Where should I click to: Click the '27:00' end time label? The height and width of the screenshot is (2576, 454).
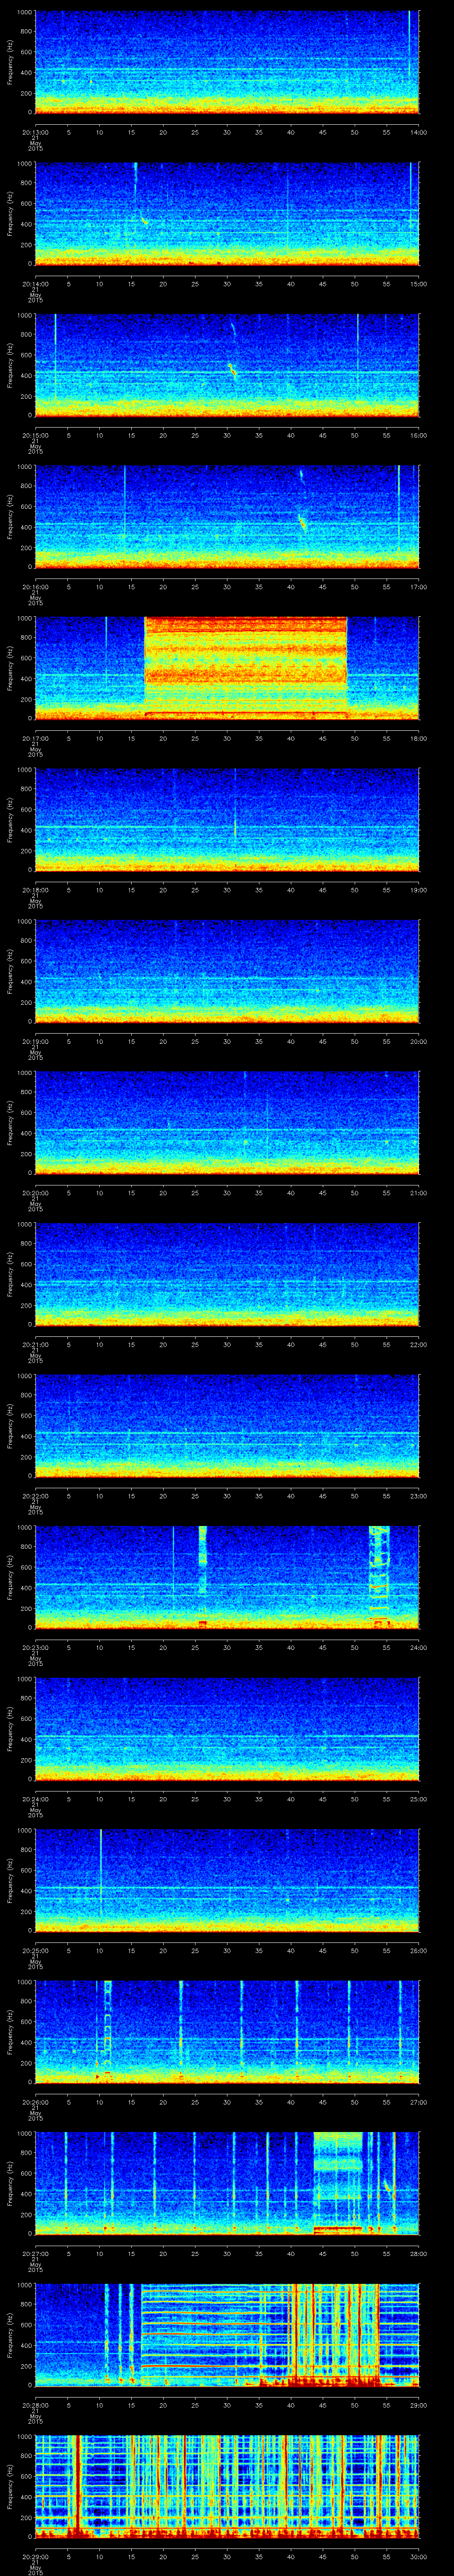pos(418,2101)
